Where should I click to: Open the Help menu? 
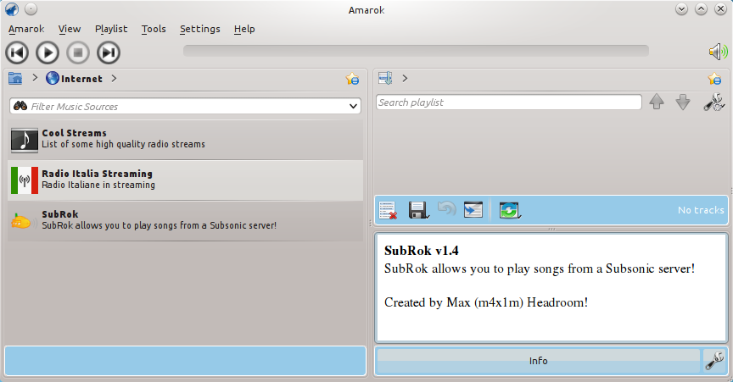[x=244, y=29]
